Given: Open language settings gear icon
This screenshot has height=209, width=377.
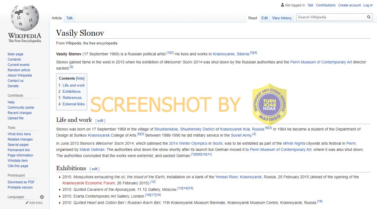Looking at the screenshot, I should (42, 197).
